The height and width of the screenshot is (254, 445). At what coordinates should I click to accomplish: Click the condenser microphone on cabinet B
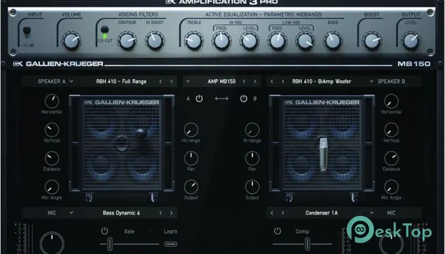click(x=323, y=154)
